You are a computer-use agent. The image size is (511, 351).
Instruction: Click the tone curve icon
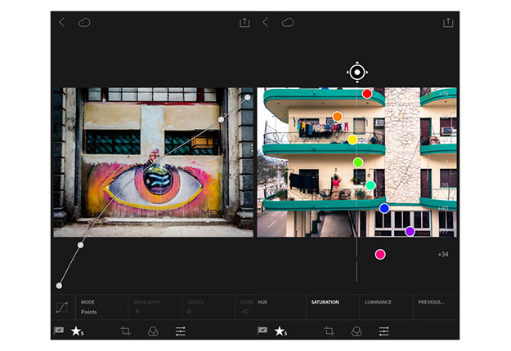tap(61, 308)
